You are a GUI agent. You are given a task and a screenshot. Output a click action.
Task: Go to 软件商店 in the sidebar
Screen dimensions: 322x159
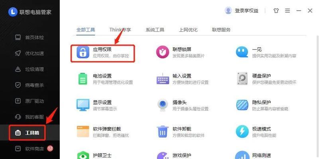(29, 149)
